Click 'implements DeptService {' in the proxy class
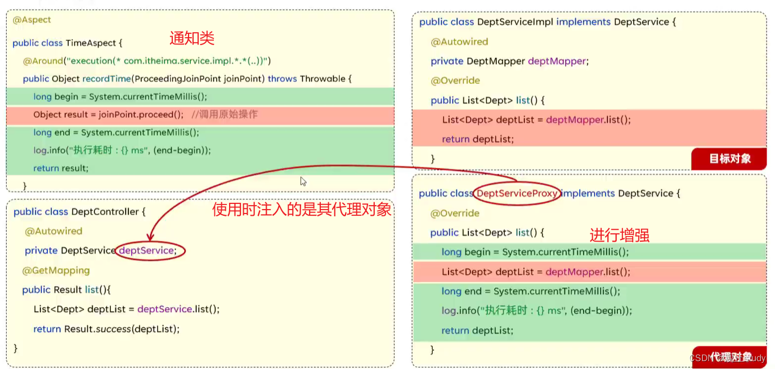This screenshot has width=775, height=369. 621,193
